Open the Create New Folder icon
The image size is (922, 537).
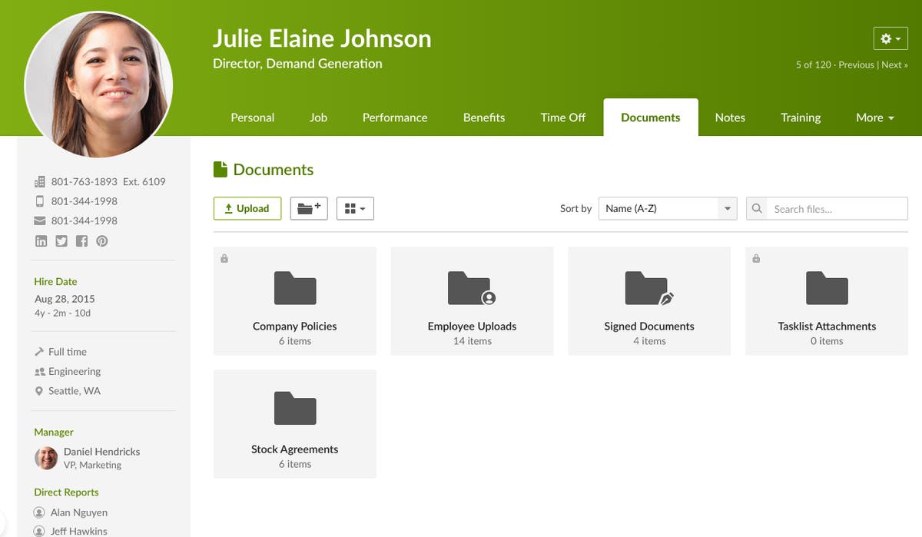click(x=308, y=207)
